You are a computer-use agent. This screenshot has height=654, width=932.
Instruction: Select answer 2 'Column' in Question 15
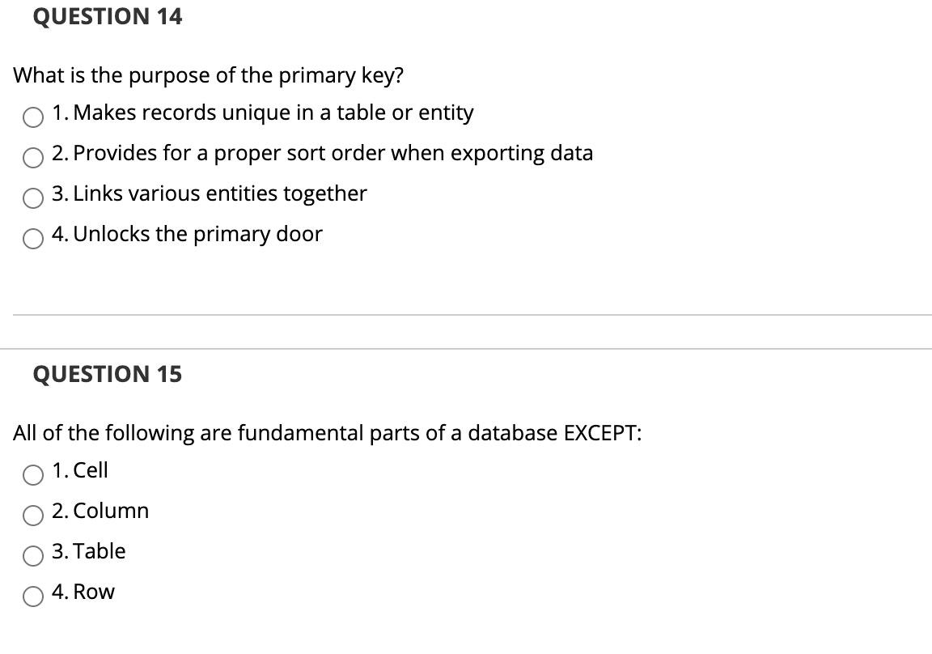click(x=32, y=516)
